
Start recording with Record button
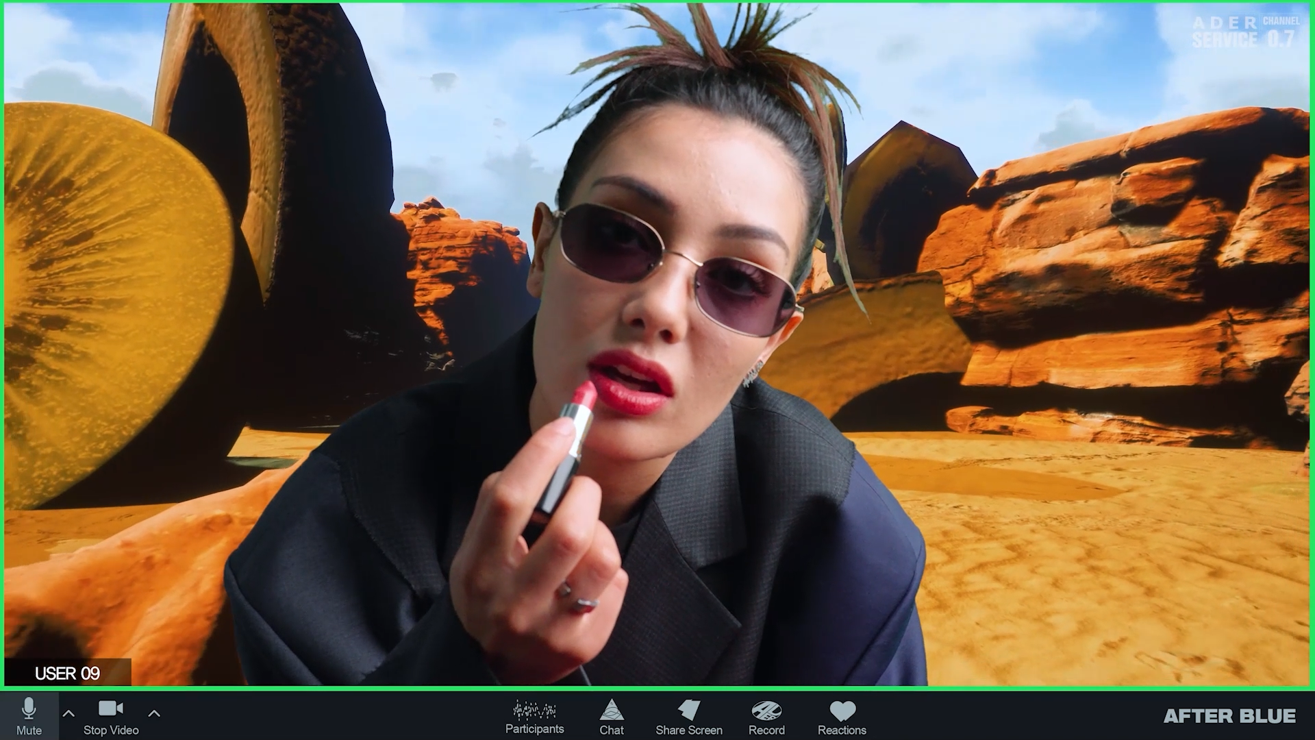766,717
